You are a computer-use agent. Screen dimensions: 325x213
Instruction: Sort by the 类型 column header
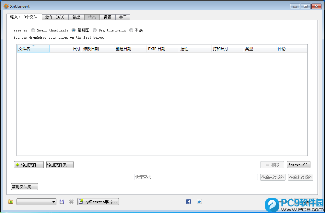pyautogui.click(x=260, y=49)
